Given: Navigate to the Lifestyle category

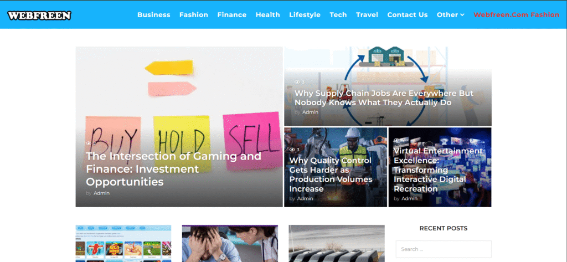Looking at the screenshot, I should click(x=305, y=15).
